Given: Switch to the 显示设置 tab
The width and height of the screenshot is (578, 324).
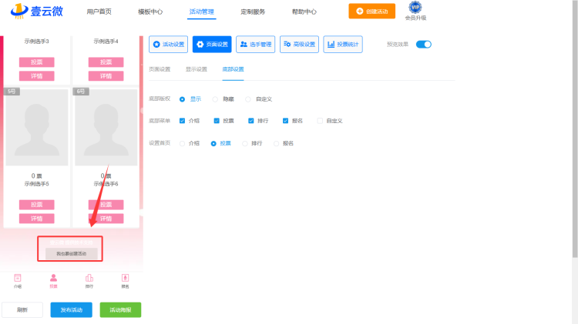Looking at the screenshot, I should 196,69.
